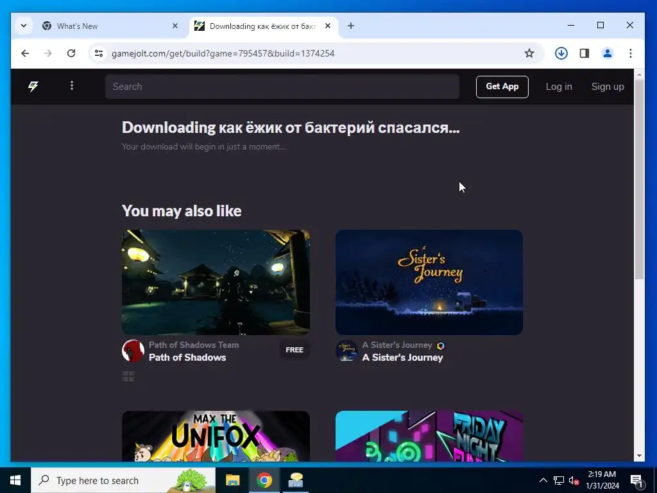Screen dimensions: 657x493
Task: Go back with Chrome back arrow
Action: [25, 53]
